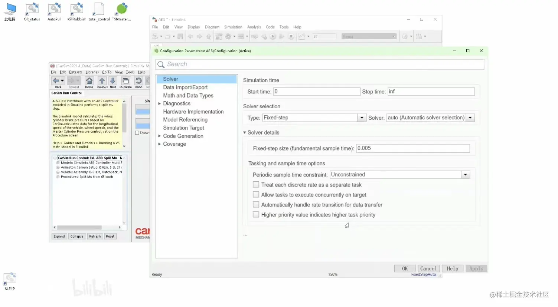Collapse the Solver details section
The height and width of the screenshot is (307, 558).
pyautogui.click(x=245, y=132)
